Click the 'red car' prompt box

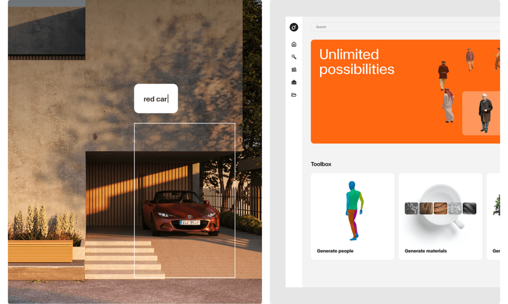tap(156, 99)
